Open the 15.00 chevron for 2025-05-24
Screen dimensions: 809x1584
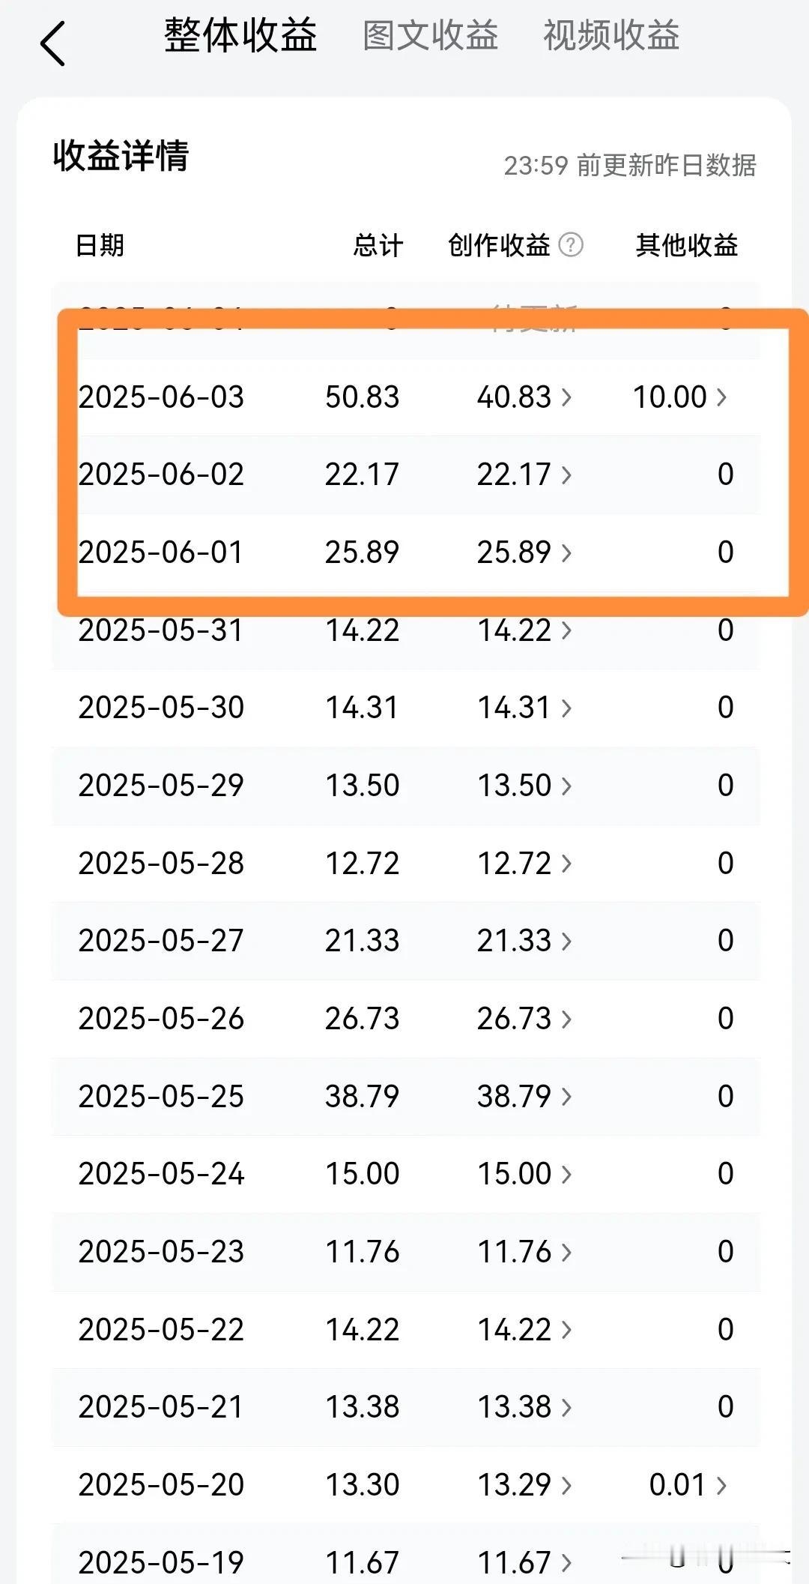pyautogui.click(x=566, y=1174)
